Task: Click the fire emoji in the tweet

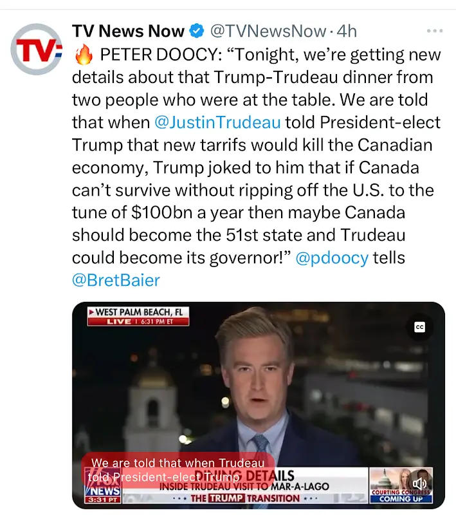Action: click(x=84, y=55)
